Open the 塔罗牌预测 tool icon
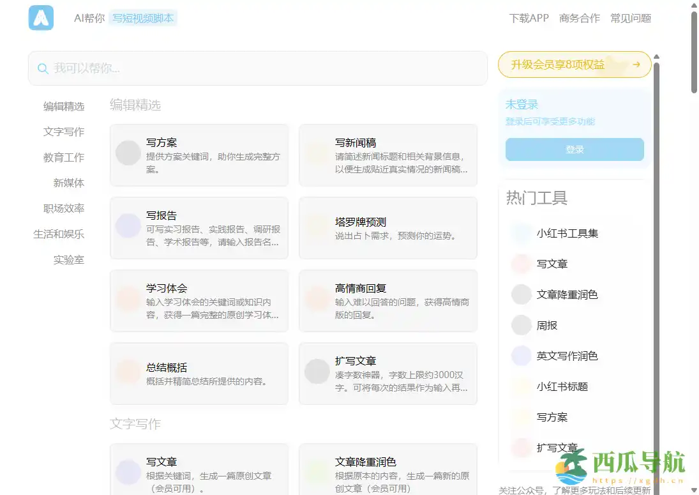 [x=317, y=225]
